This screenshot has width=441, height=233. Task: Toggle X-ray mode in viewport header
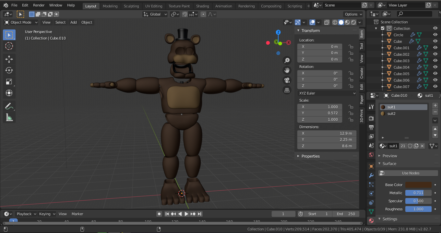pos(327,22)
